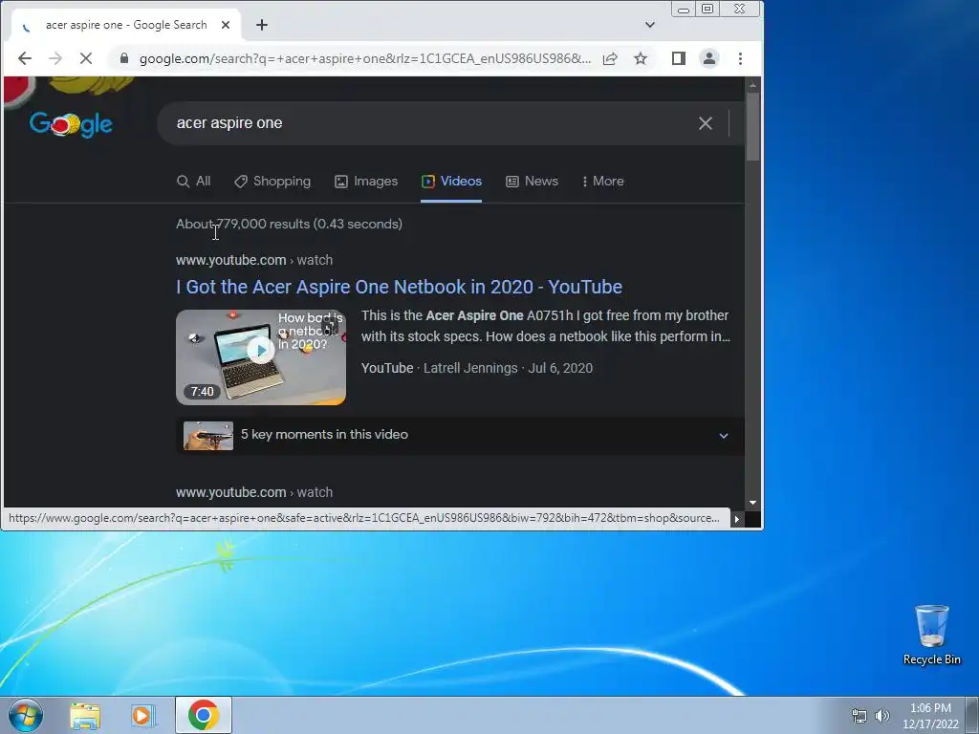This screenshot has height=734, width=979.
Task: Switch to the Images tab
Action: click(x=366, y=181)
